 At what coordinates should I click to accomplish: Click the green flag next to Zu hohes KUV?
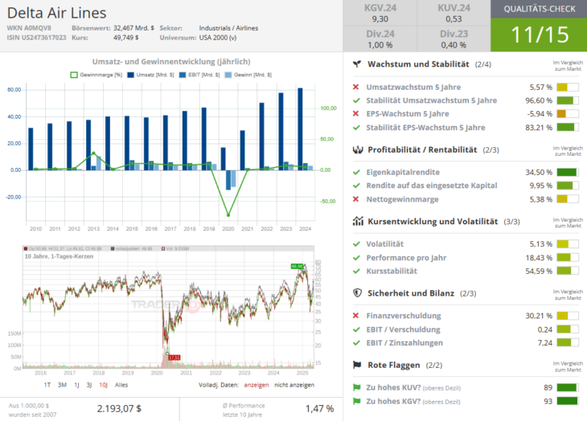point(356,388)
